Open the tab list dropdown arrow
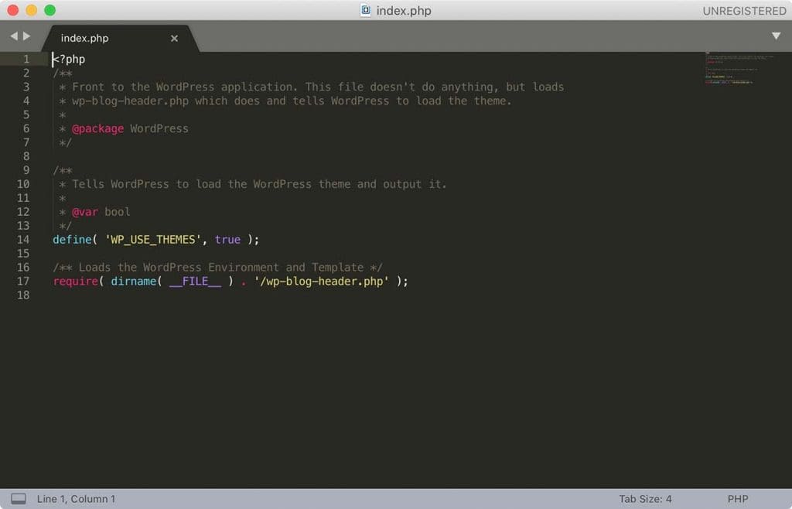This screenshot has width=792, height=509. [776, 36]
